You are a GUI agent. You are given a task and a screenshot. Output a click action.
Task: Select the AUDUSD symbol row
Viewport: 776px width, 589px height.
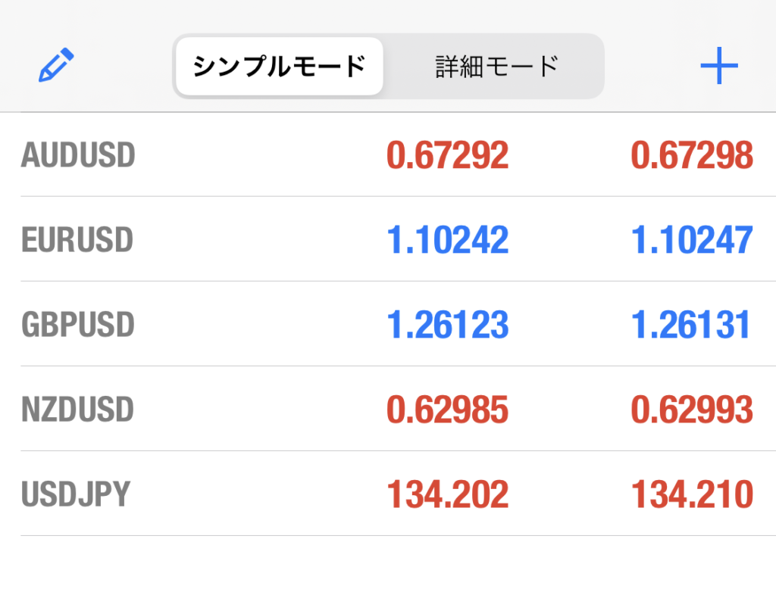[388, 154]
